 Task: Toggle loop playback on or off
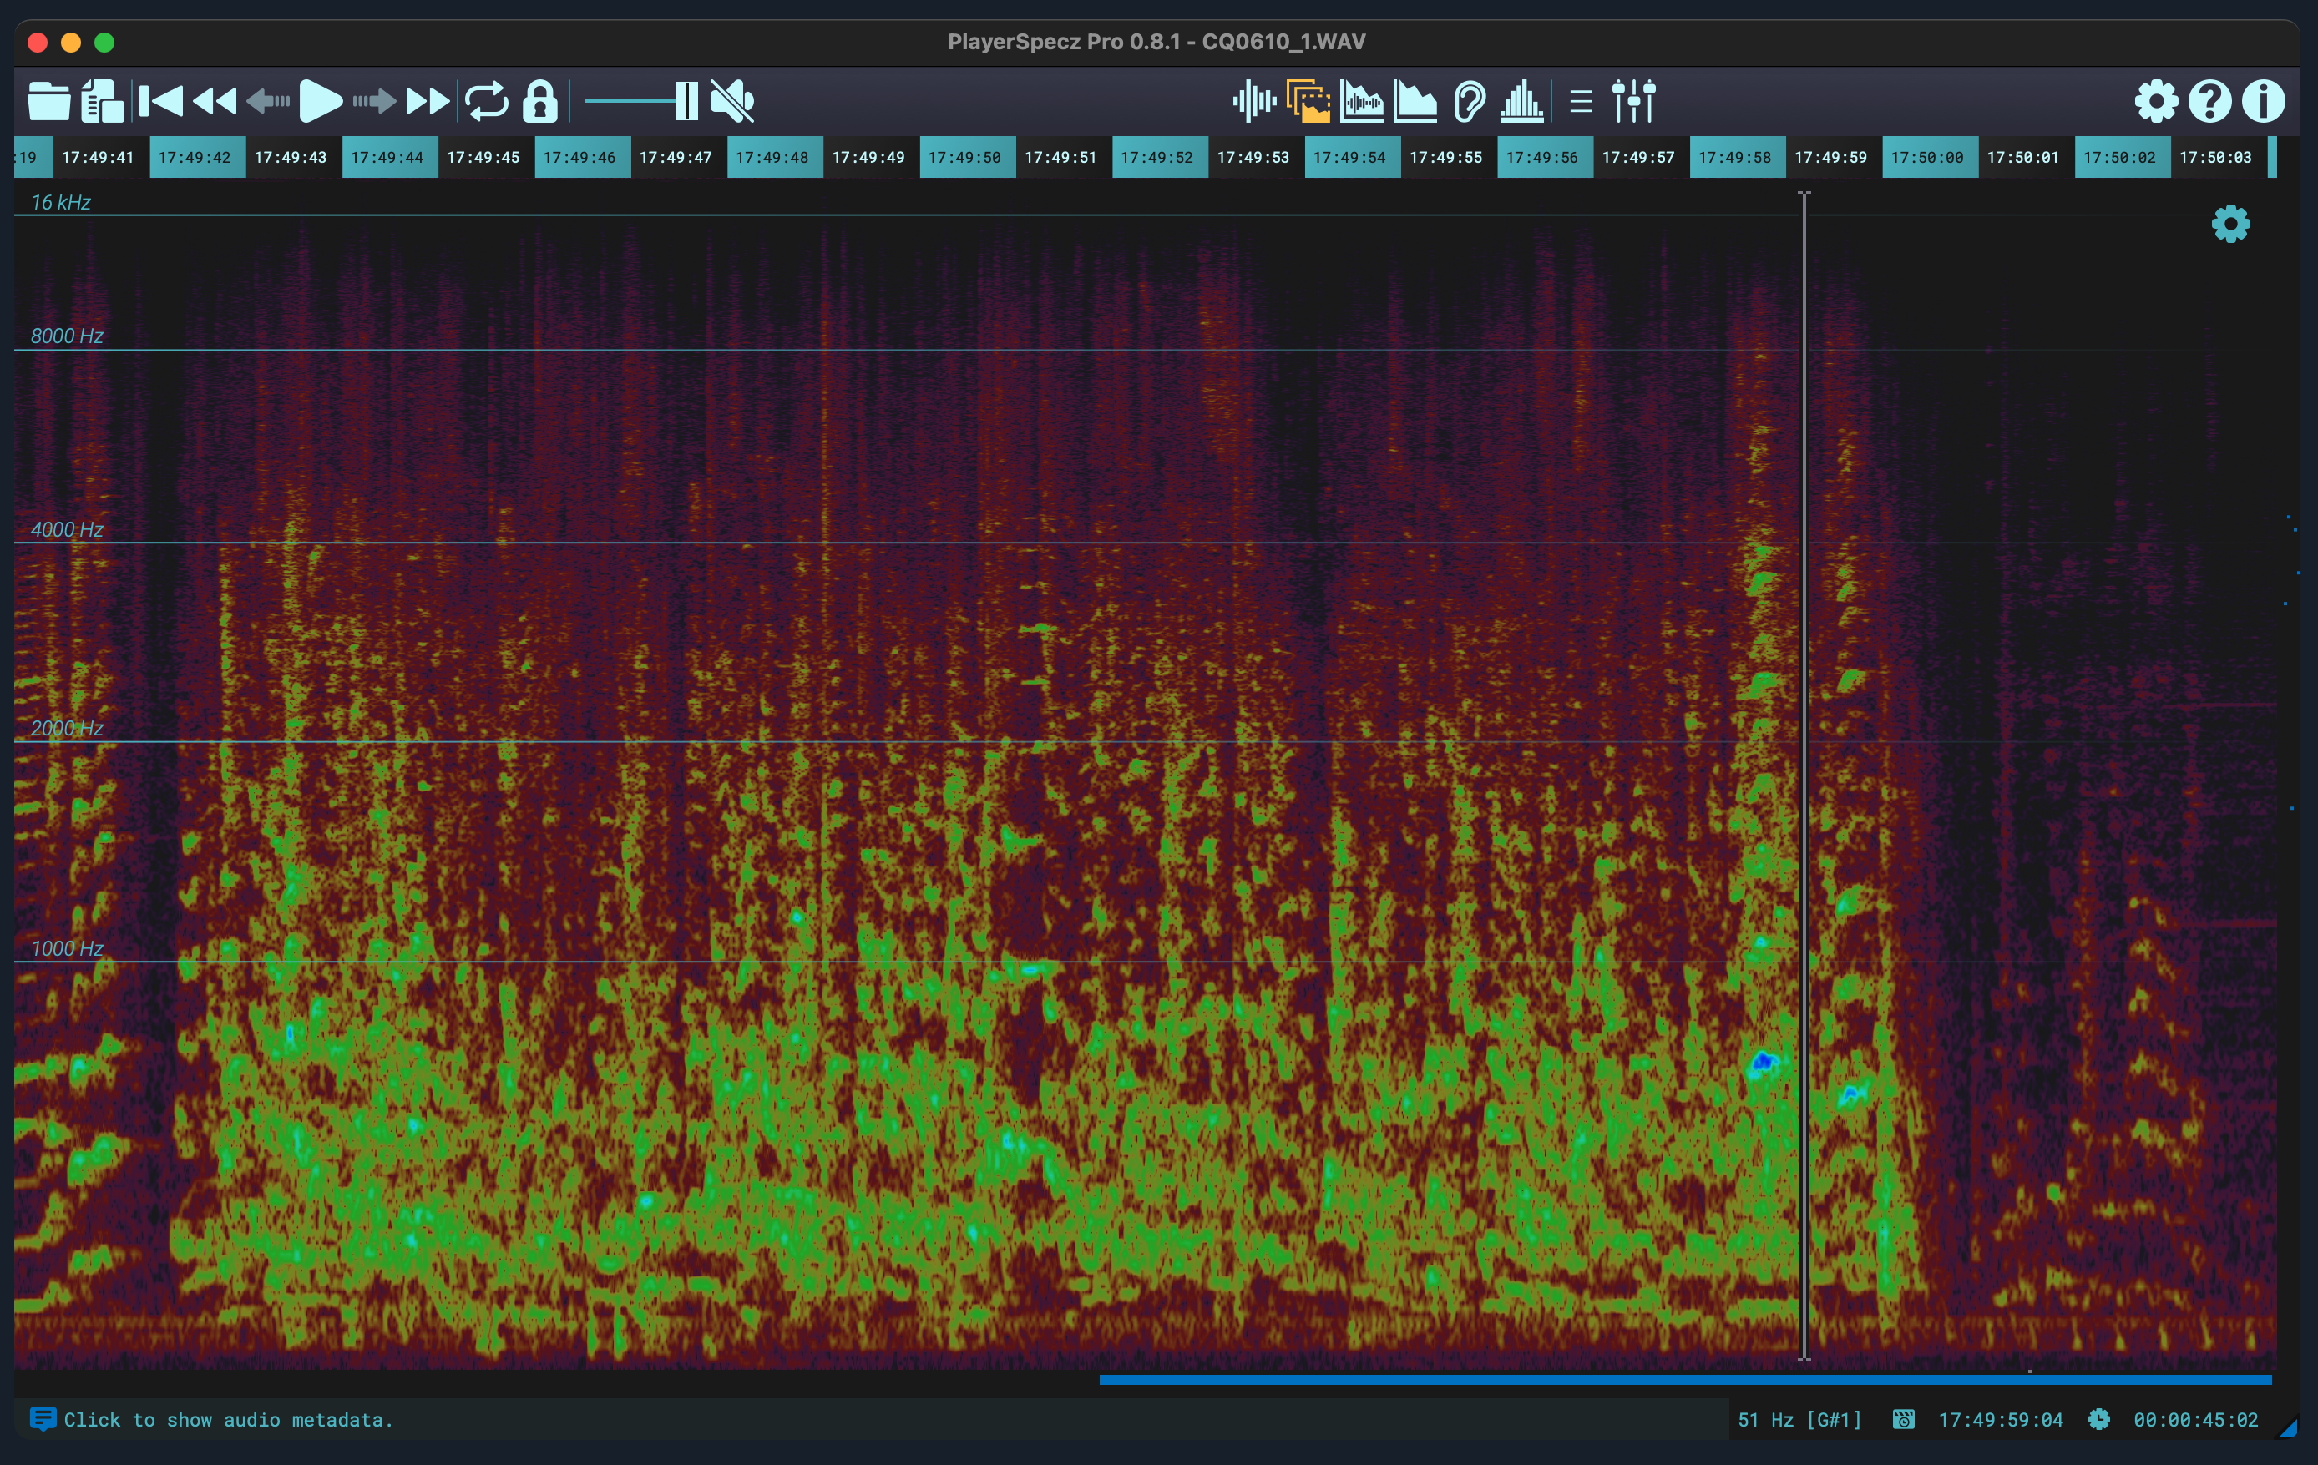click(486, 101)
